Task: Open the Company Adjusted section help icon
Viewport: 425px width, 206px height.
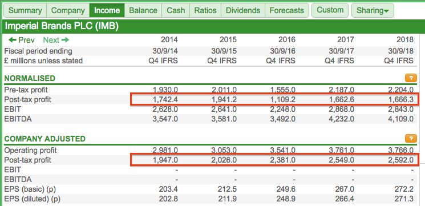Action: pyautogui.click(x=411, y=139)
